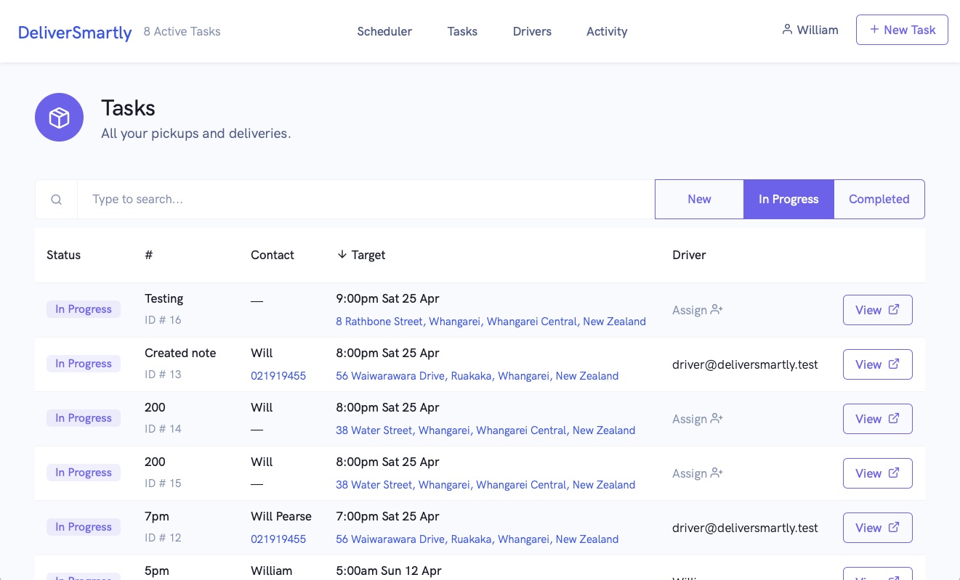Click the external link icon for Testing row

tap(894, 309)
